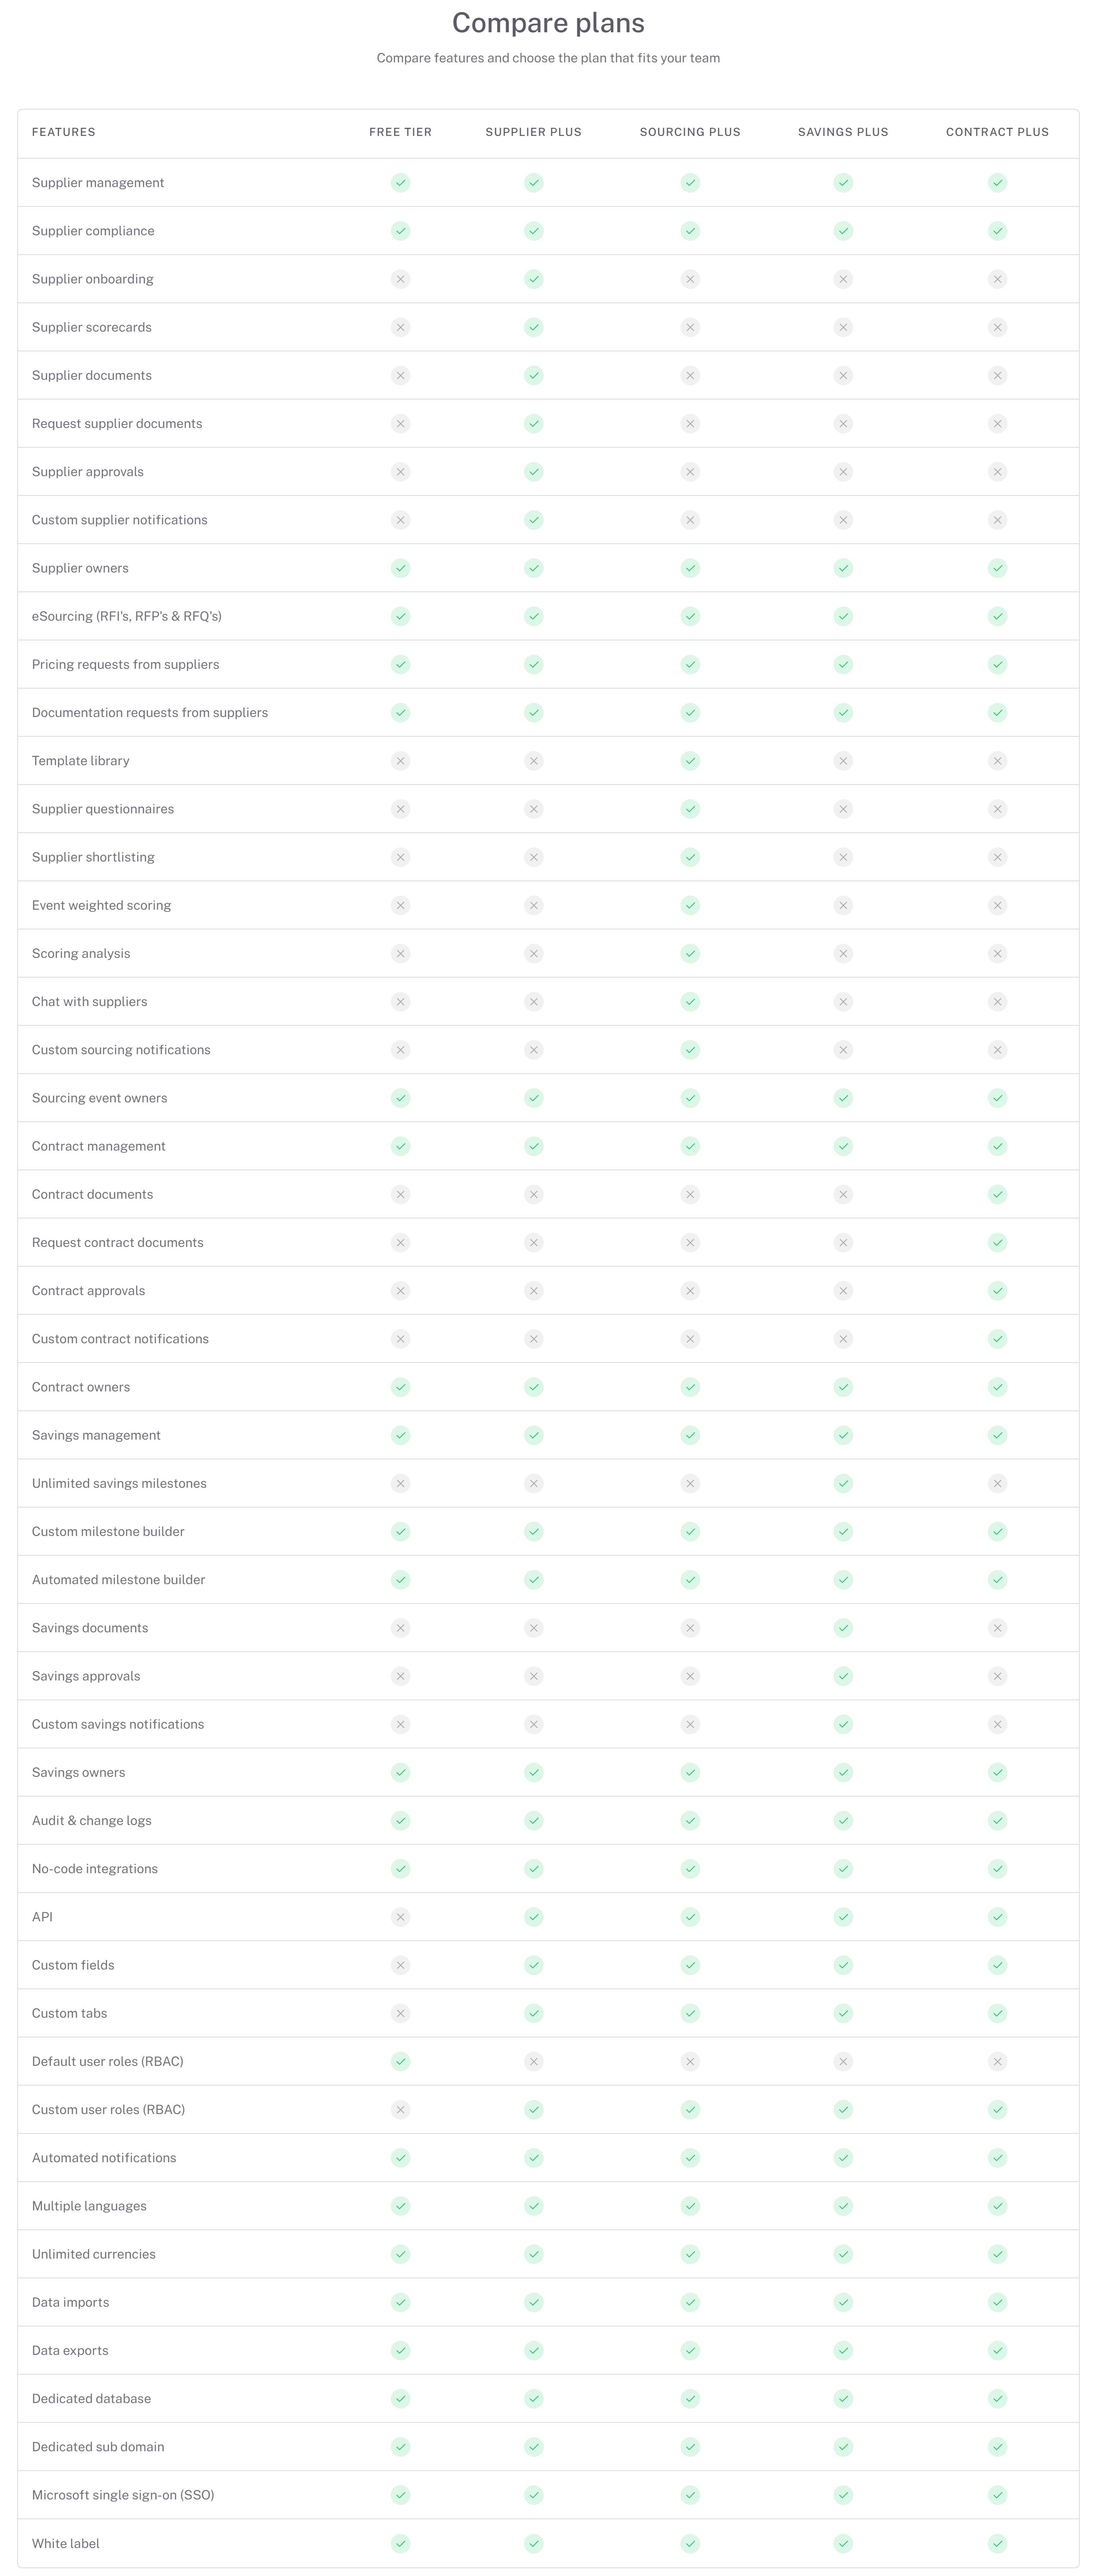
Task: Click Supplier Plus cross for Scoring analysis
Action: coord(533,954)
